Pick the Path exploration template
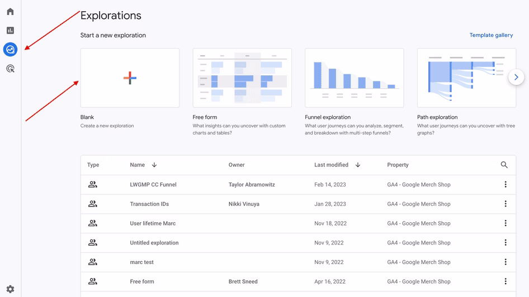The image size is (529, 297). (x=466, y=78)
